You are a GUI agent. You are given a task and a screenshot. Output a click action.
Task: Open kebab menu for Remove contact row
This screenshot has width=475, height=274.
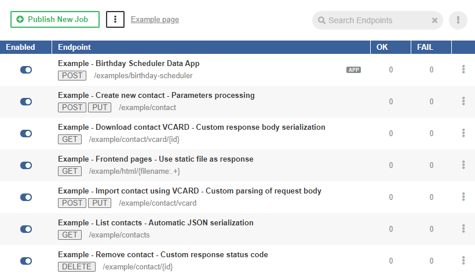463,261
